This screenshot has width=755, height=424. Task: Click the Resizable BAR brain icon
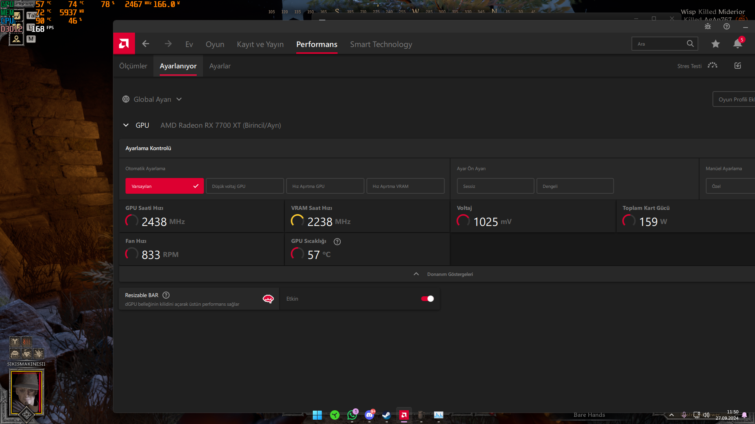click(268, 299)
